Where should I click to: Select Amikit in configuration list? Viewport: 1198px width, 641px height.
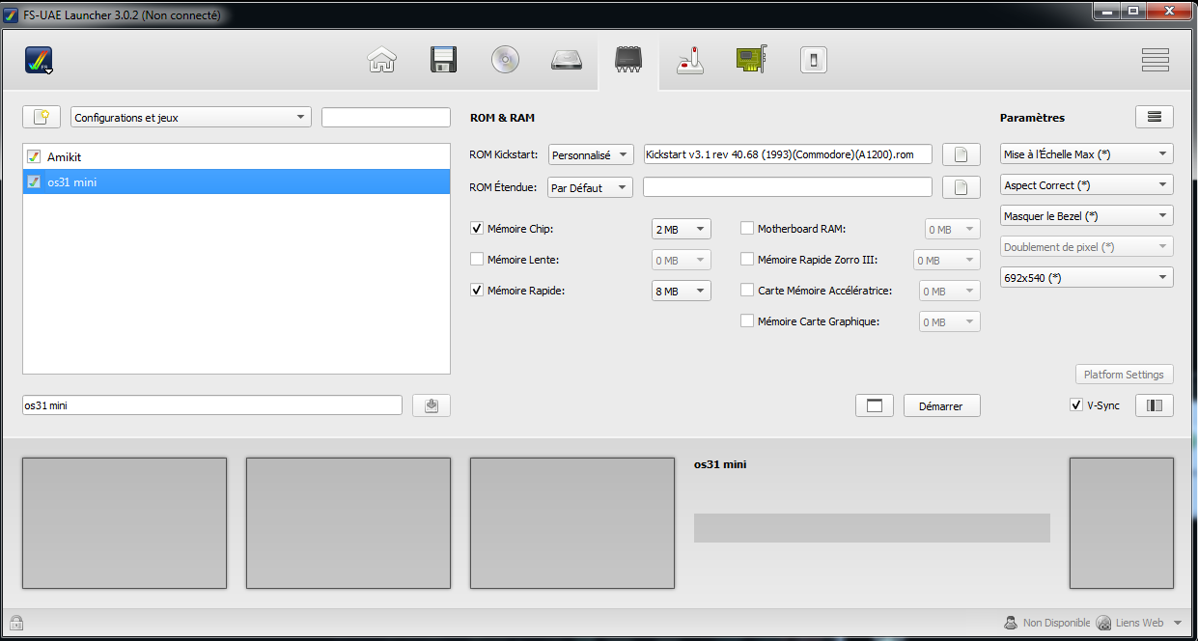(65, 156)
